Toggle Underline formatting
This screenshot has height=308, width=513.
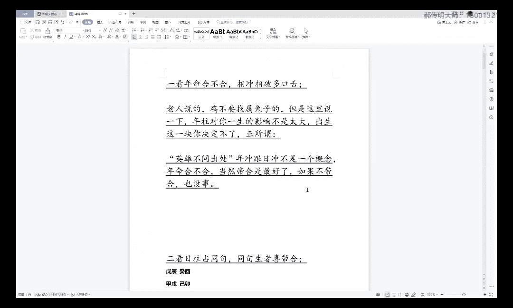pos(71,36)
